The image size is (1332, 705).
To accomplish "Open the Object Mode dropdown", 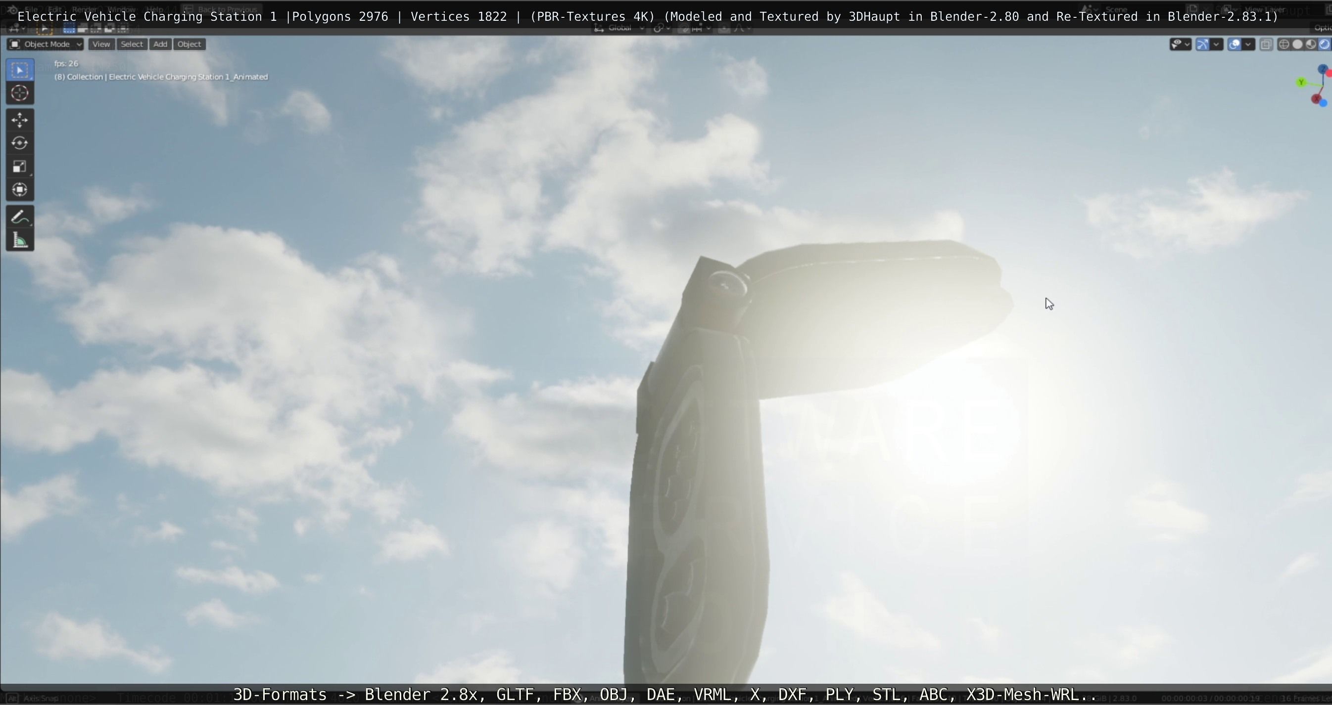I will pyautogui.click(x=45, y=44).
